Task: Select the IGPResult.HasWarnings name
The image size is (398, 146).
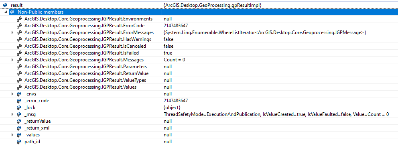Action: click(88, 39)
